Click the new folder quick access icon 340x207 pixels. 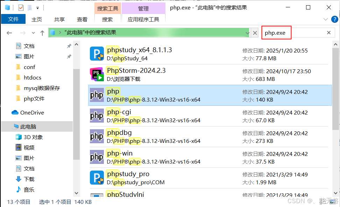pyautogui.click(x=30, y=8)
